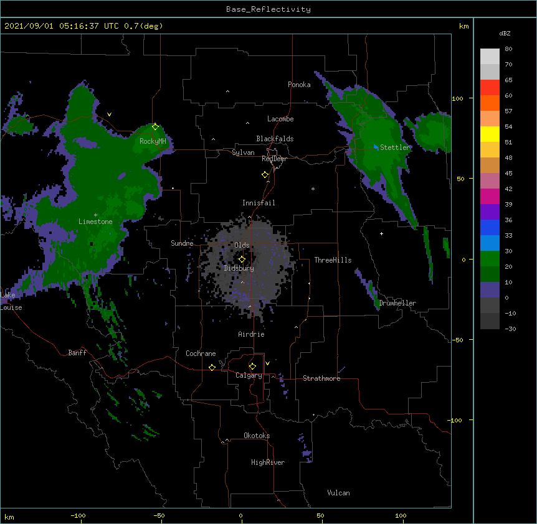Select the ThreeHills label
This screenshot has width=537, height=524.
(x=333, y=260)
